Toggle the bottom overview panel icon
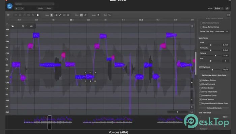 (192, 112)
